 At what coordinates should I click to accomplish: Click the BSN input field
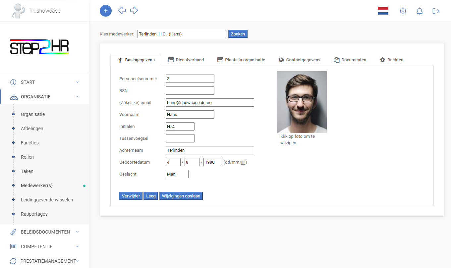coord(190,90)
